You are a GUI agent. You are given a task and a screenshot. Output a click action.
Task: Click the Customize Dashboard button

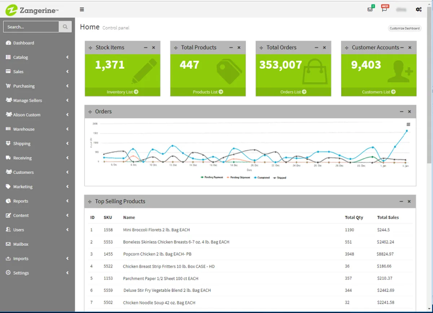coord(405,28)
